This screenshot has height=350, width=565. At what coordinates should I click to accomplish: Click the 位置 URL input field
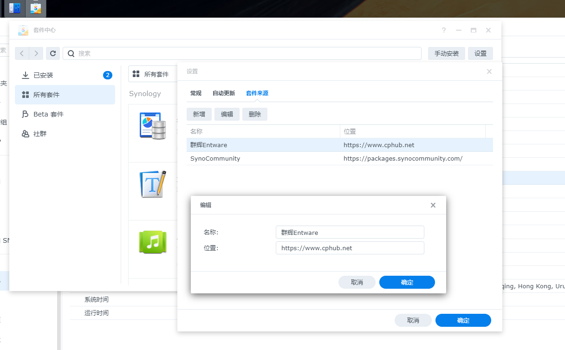coord(350,248)
